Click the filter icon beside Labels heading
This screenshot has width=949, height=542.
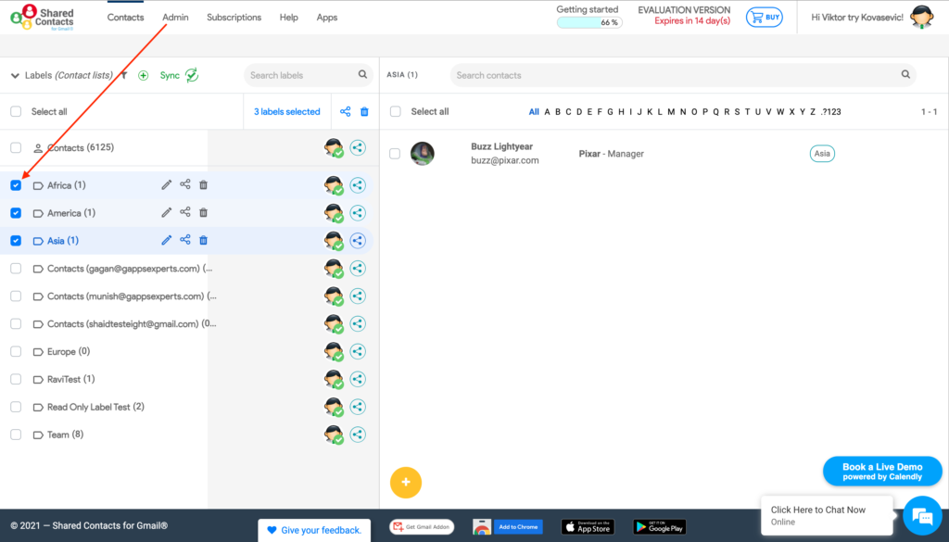coord(124,75)
